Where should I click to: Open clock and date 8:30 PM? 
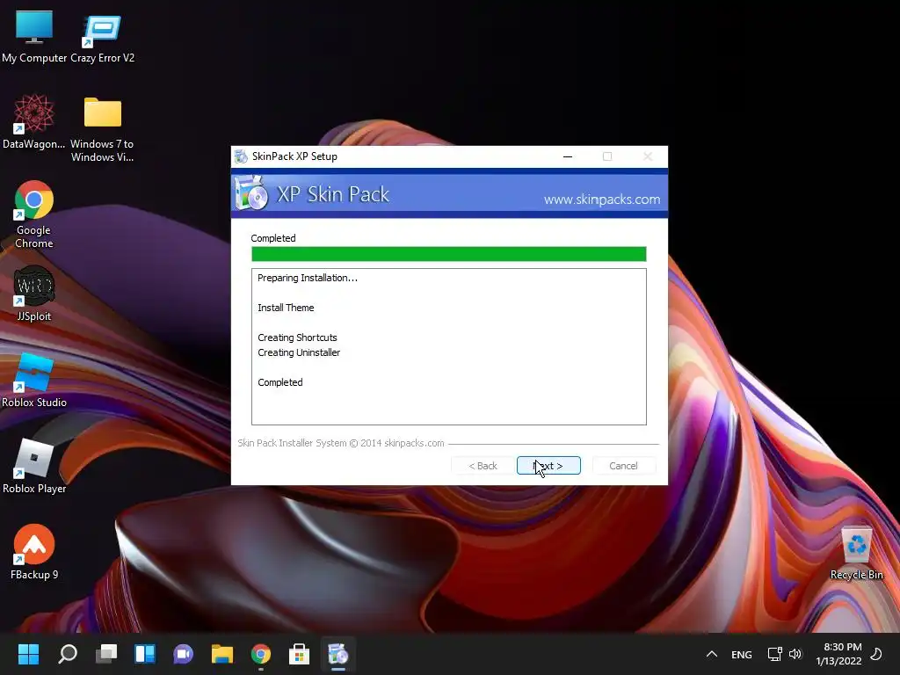point(839,654)
